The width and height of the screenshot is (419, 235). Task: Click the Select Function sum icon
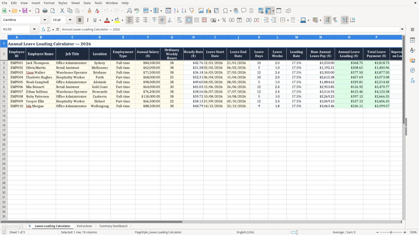(49, 29)
